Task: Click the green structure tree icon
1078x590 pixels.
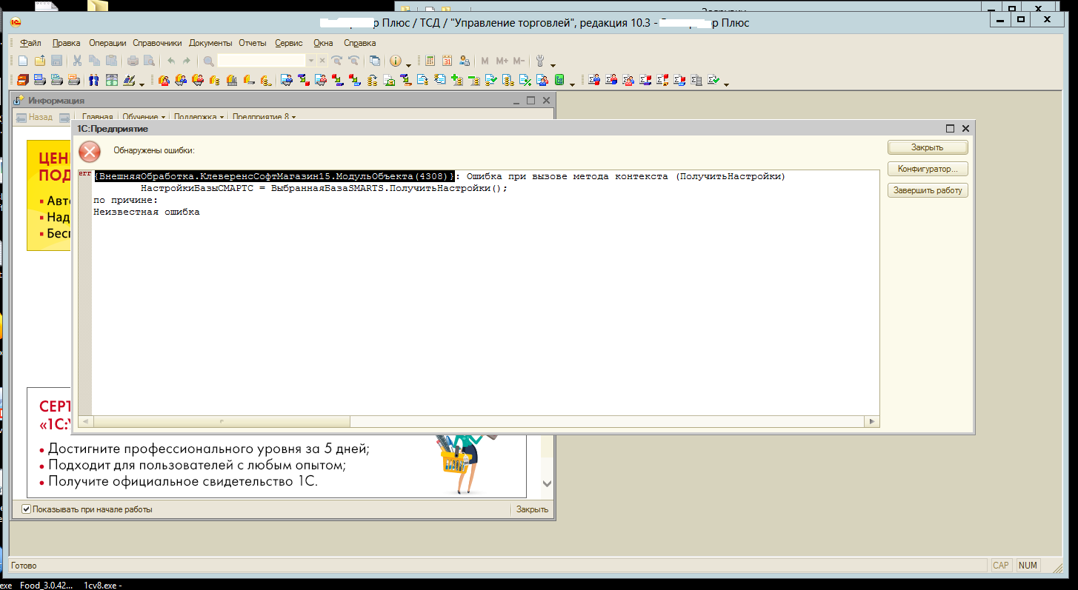Action: click(559, 80)
